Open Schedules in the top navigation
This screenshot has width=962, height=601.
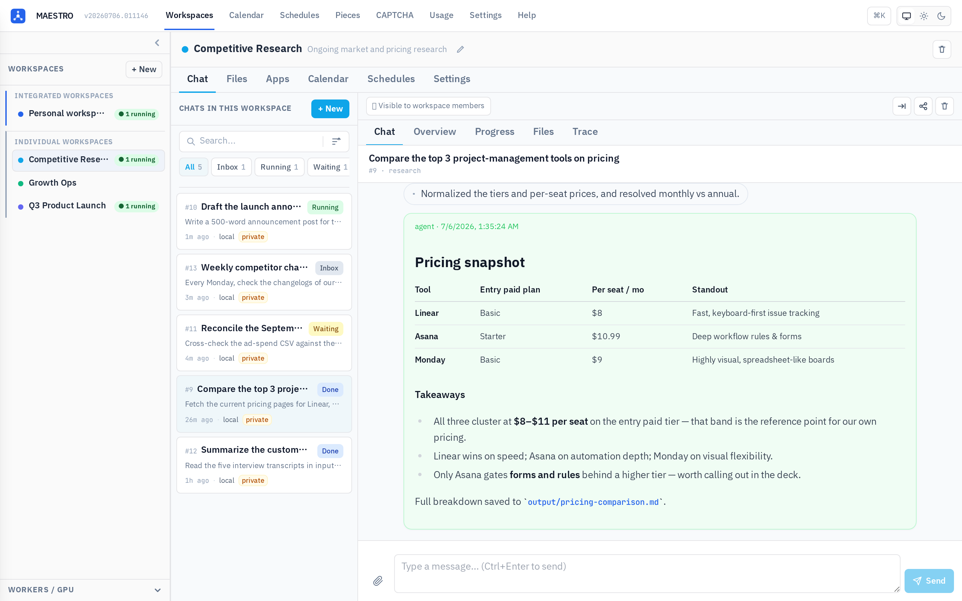(x=299, y=15)
